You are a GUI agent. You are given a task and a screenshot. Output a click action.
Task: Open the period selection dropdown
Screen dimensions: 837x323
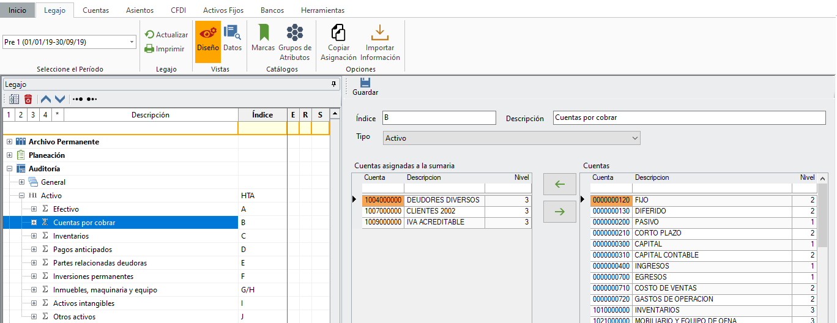coord(132,42)
